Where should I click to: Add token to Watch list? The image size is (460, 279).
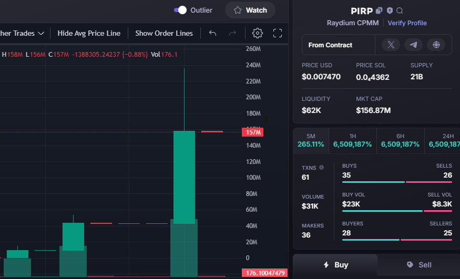click(x=250, y=11)
